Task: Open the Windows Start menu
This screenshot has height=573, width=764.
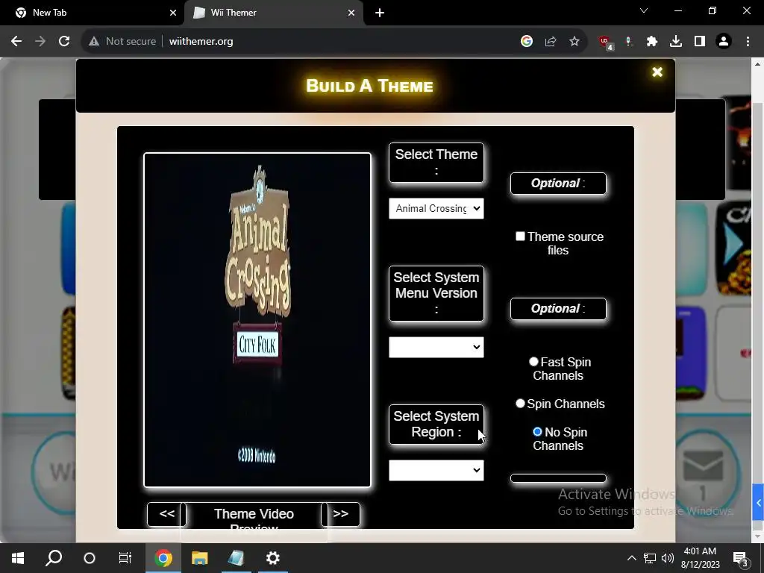Action: [18, 558]
